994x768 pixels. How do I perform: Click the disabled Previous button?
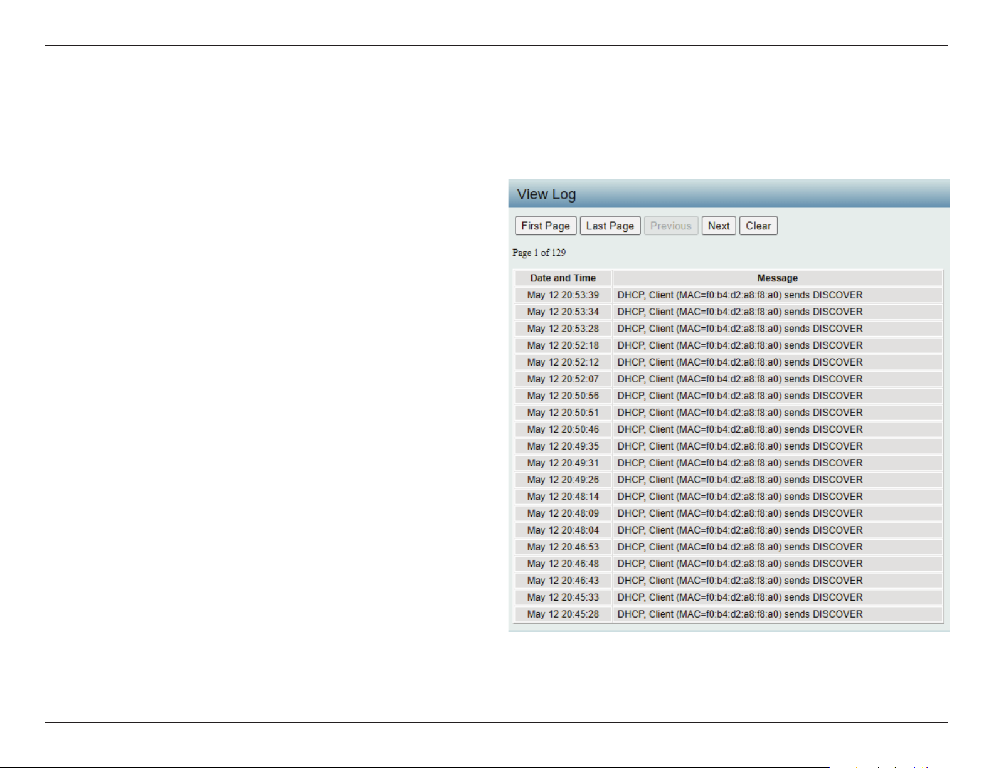(x=671, y=226)
